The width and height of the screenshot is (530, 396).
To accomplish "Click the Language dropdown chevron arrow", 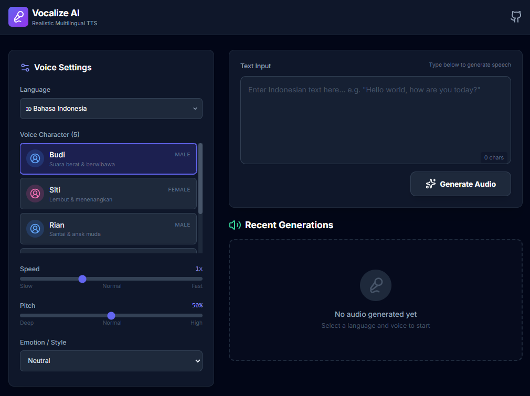I will 195,109.
